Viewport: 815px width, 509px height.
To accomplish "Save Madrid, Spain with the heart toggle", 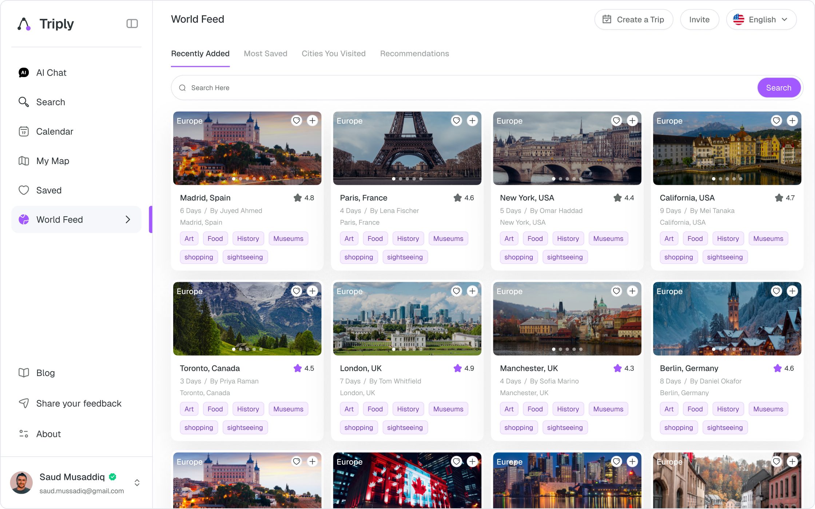I will click(297, 120).
